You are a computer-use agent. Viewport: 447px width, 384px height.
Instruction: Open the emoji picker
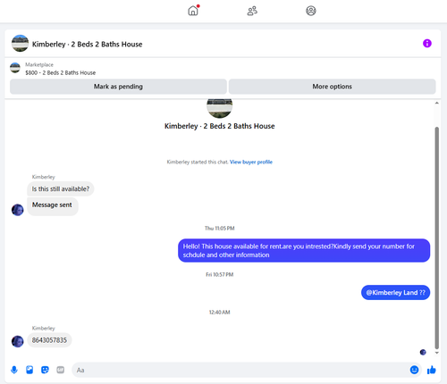[414, 370]
